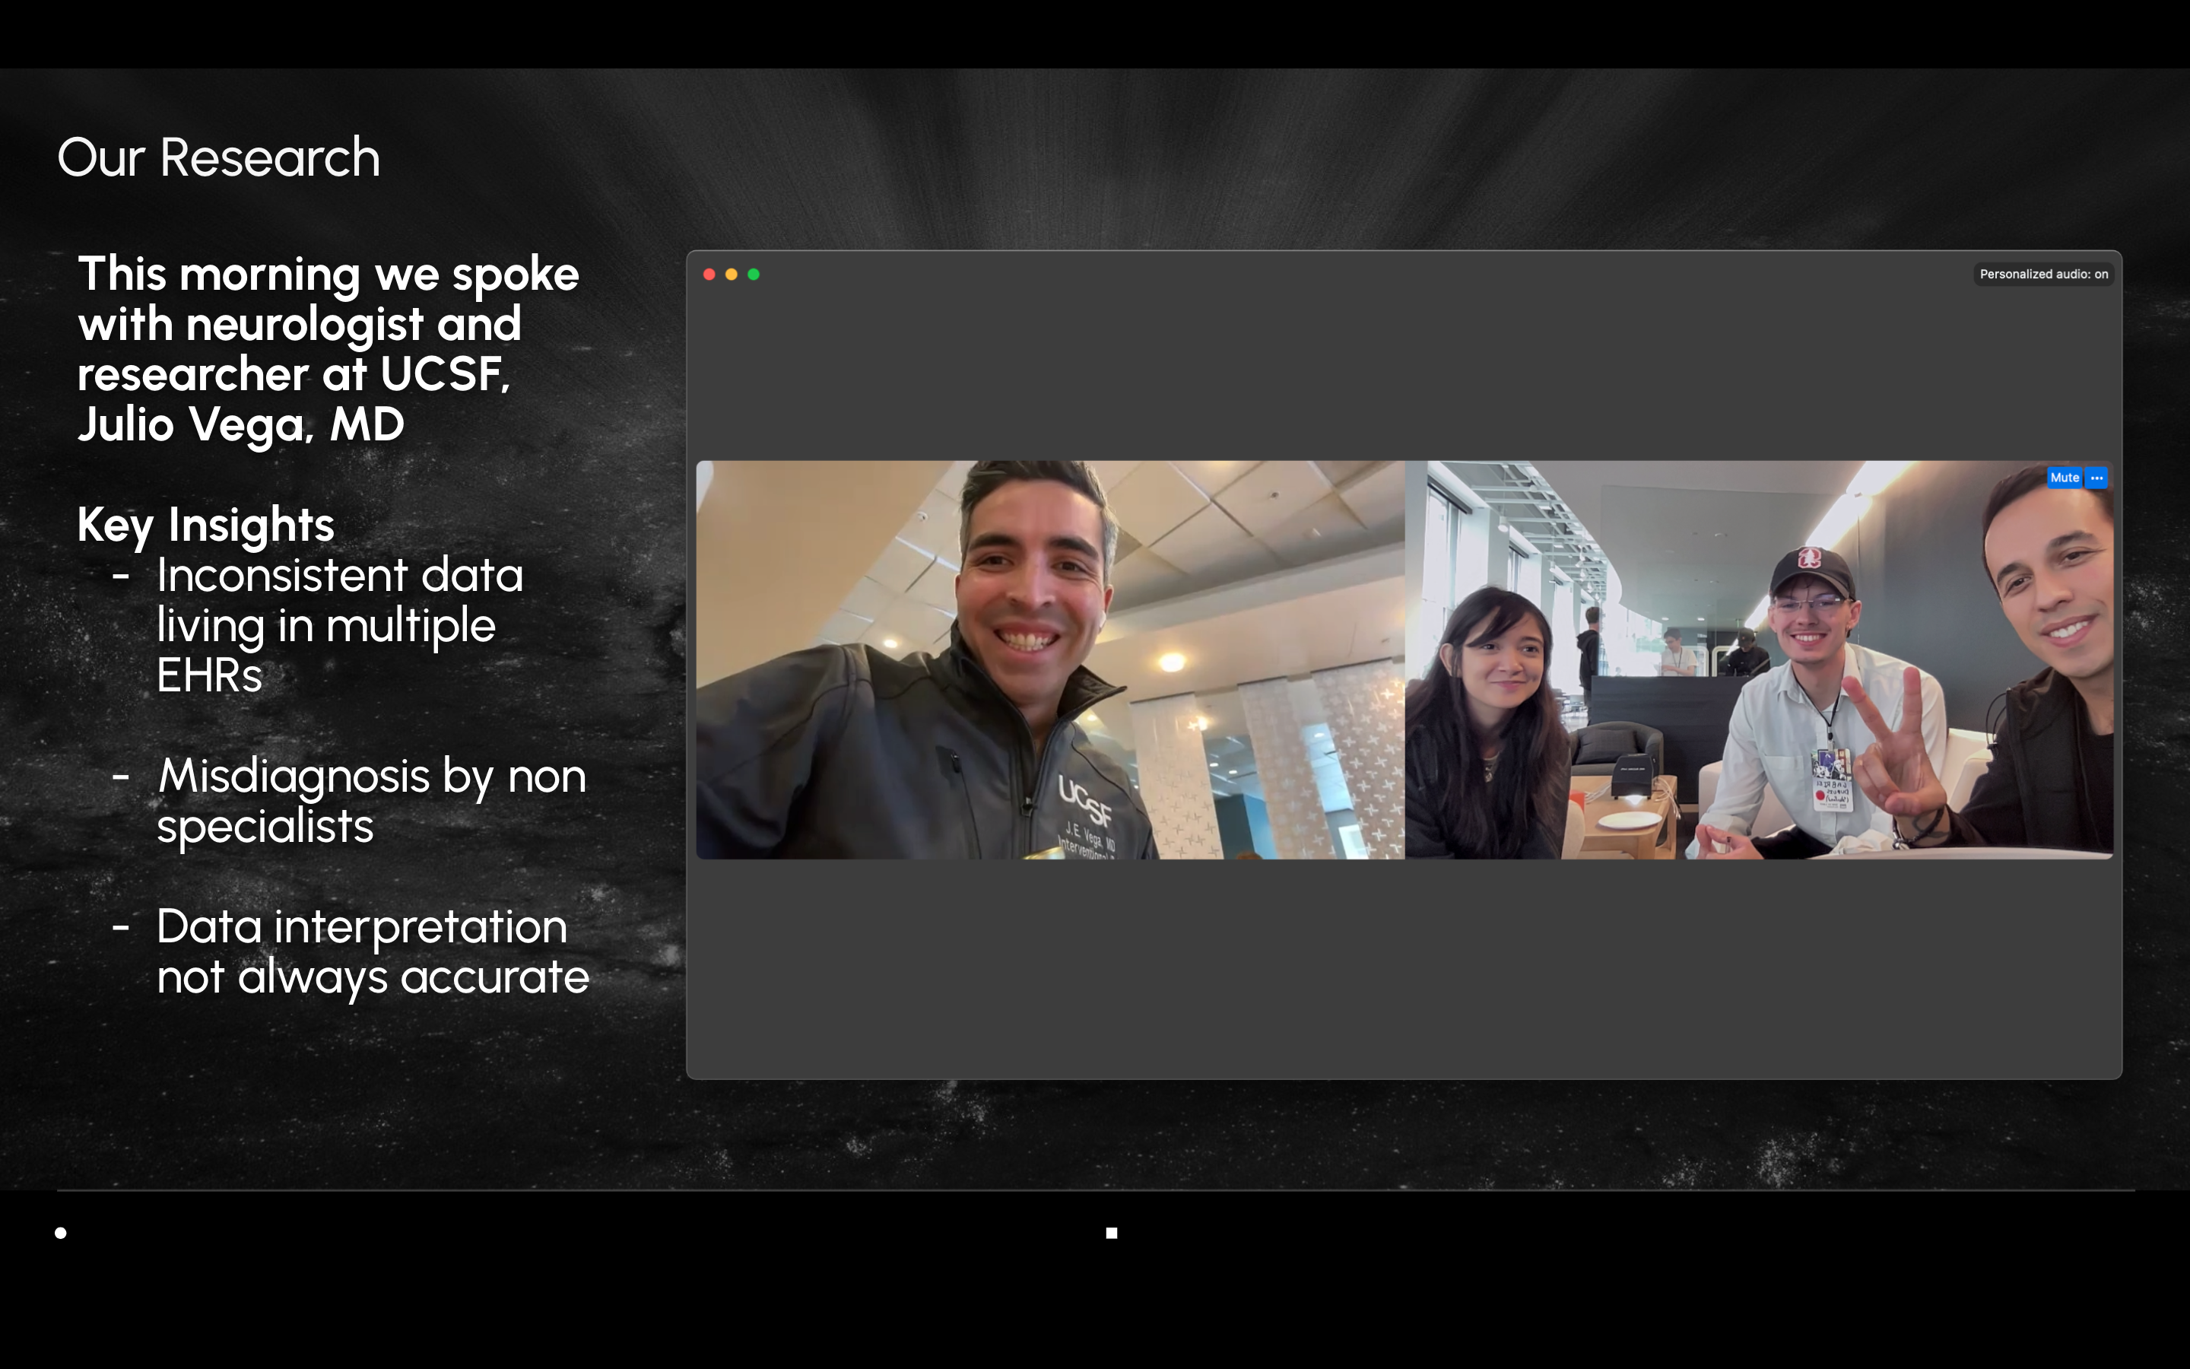Click the "Our Research" slide title
Viewport: 2190px width, 1369px height.
tap(218, 157)
